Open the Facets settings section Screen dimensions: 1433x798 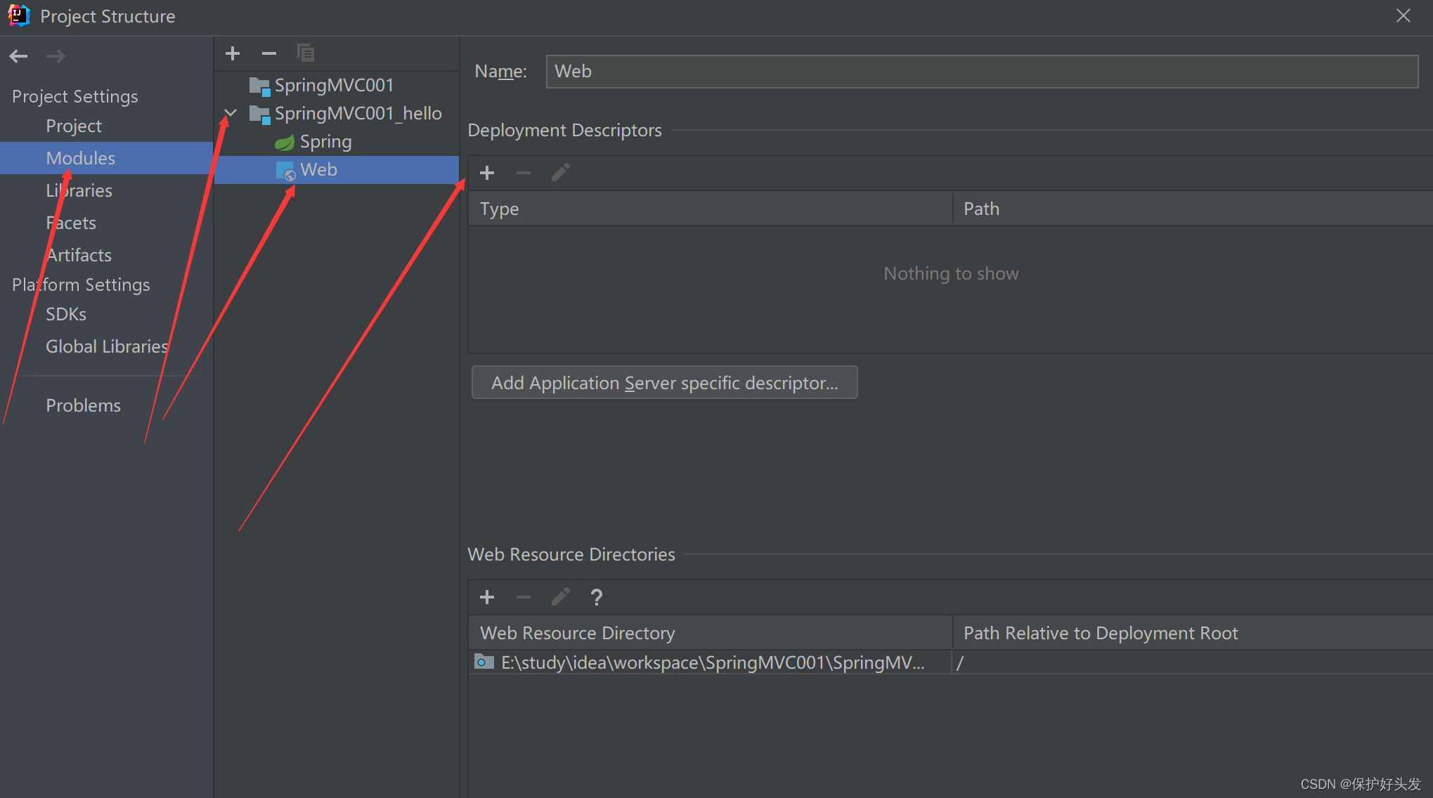71,223
